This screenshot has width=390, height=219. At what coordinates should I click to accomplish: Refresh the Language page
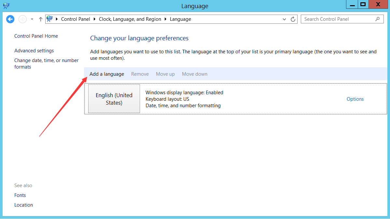click(x=293, y=19)
